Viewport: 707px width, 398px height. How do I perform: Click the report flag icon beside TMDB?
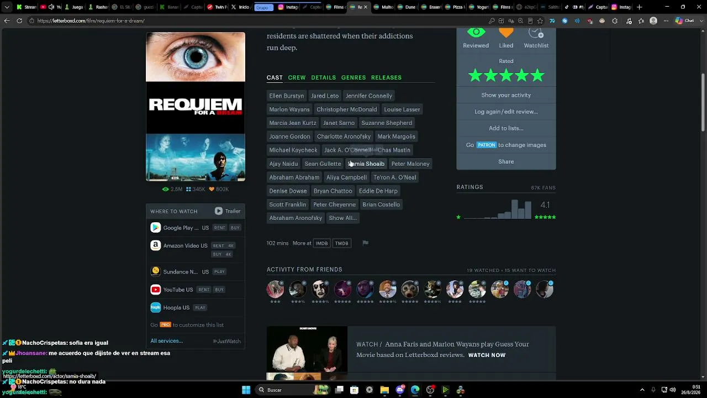(x=365, y=243)
